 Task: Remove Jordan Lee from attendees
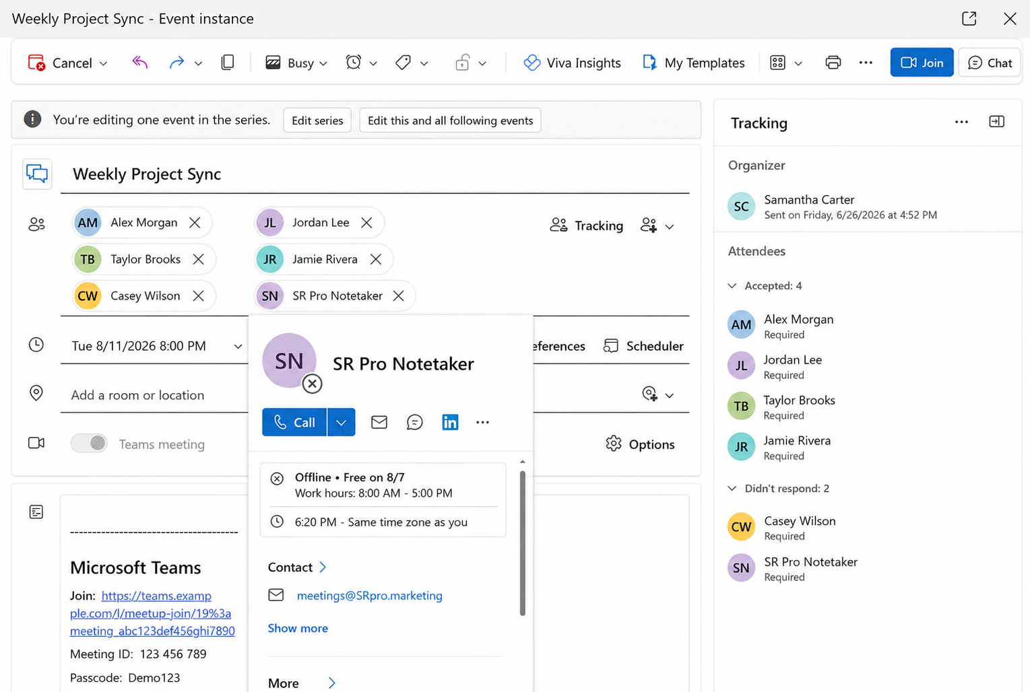(366, 223)
